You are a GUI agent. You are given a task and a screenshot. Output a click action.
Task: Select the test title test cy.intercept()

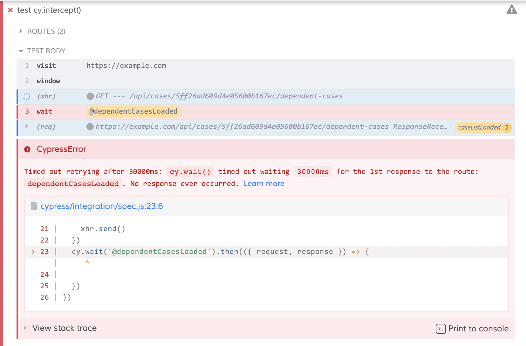click(x=49, y=10)
